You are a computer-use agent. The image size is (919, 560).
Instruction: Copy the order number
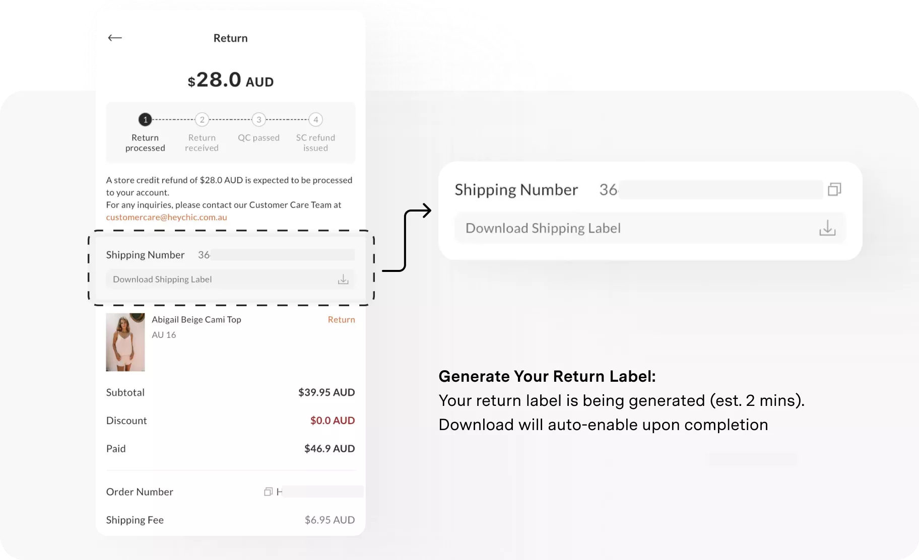269,492
